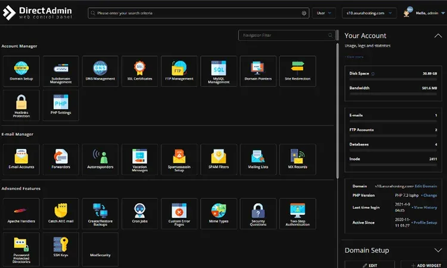The image size is (447, 268).
Task: Open SSL Certificates
Action: (139, 71)
